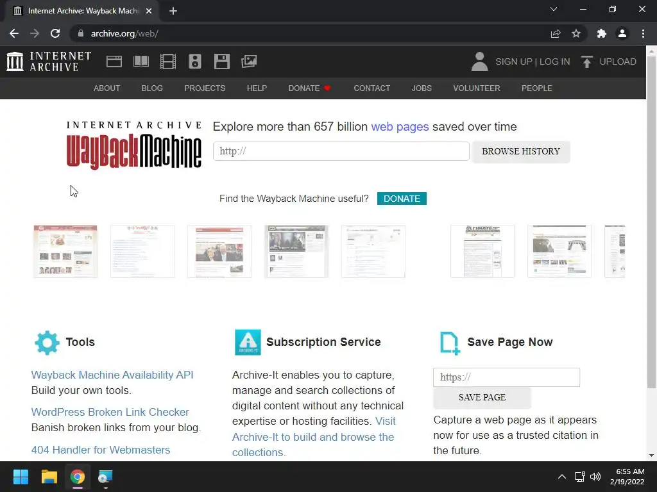Bookmark this page with the star icon
The width and height of the screenshot is (657, 492).
coord(576,33)
